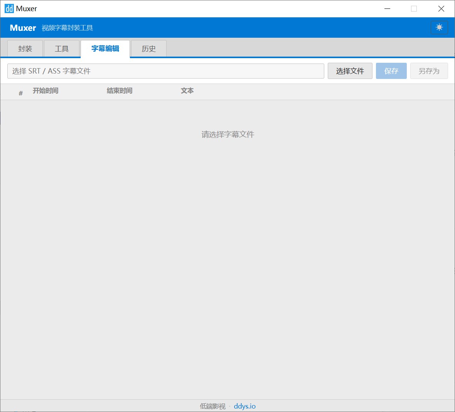455x412 pixels.
Task: Go to the 历史 tab
Action: tap(148, 49)
